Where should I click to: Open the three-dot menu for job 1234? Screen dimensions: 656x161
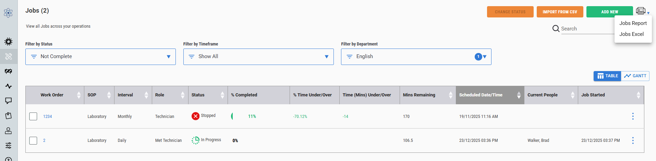point(633,116)
